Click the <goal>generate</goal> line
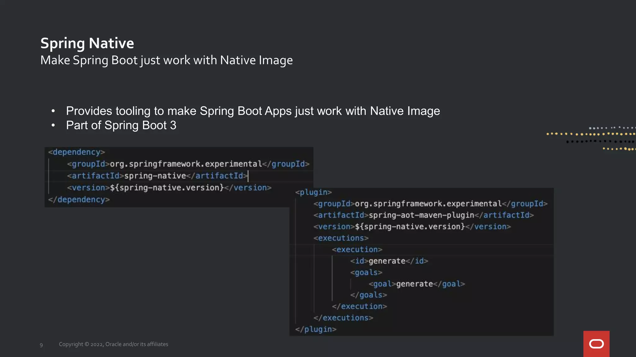This screenshot has height=357, width=636. tap(417, 284)
